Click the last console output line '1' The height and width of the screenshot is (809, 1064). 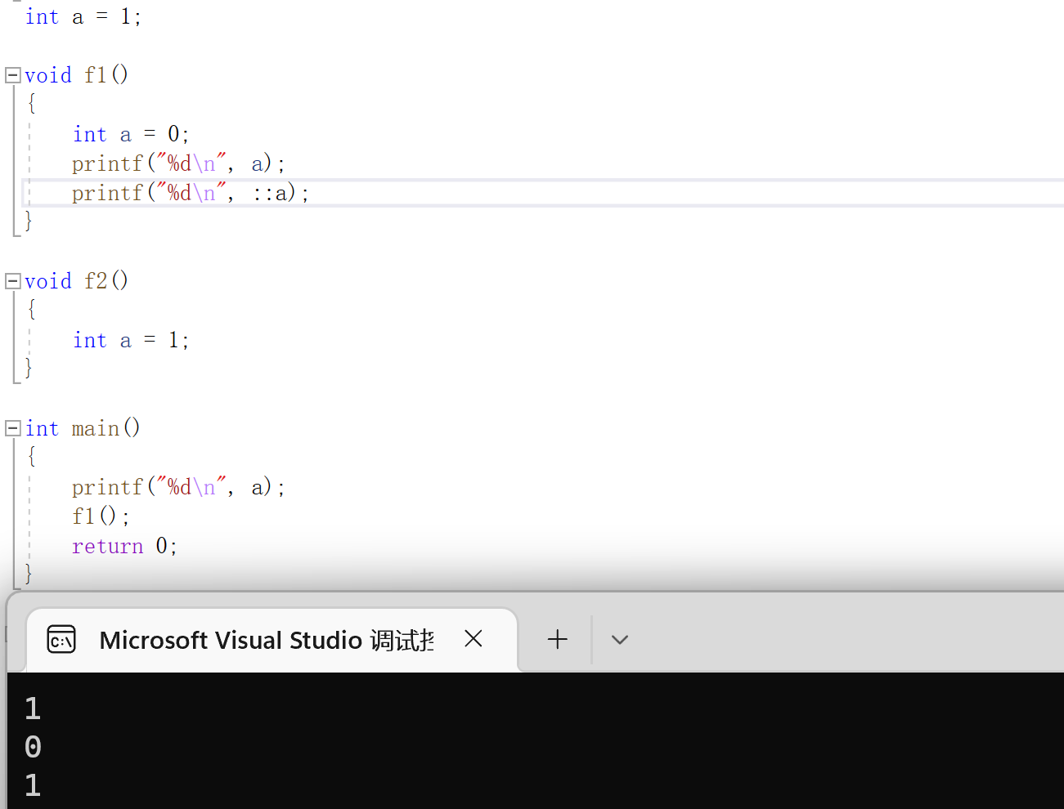(33, 784)
